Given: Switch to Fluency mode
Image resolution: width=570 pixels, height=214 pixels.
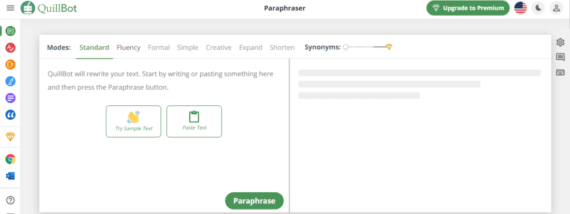Looking at the screenshot, I should pos(129,47).
